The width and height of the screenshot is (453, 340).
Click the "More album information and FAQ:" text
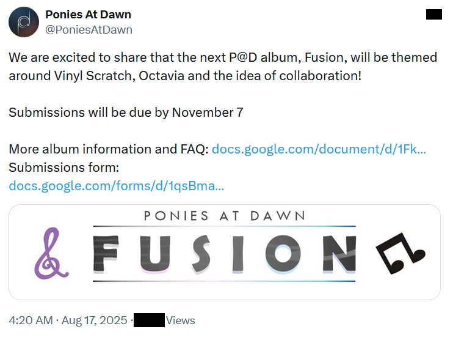pos(109,149)
